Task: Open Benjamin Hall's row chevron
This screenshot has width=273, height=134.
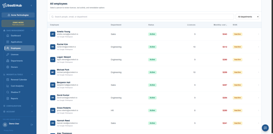Action: point(259,85)
